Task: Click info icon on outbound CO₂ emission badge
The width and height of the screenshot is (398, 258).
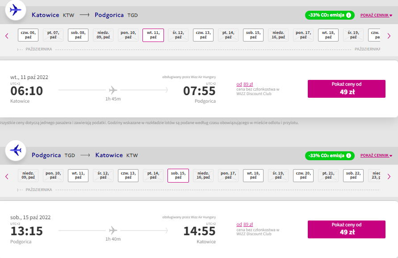Action: 349,15
